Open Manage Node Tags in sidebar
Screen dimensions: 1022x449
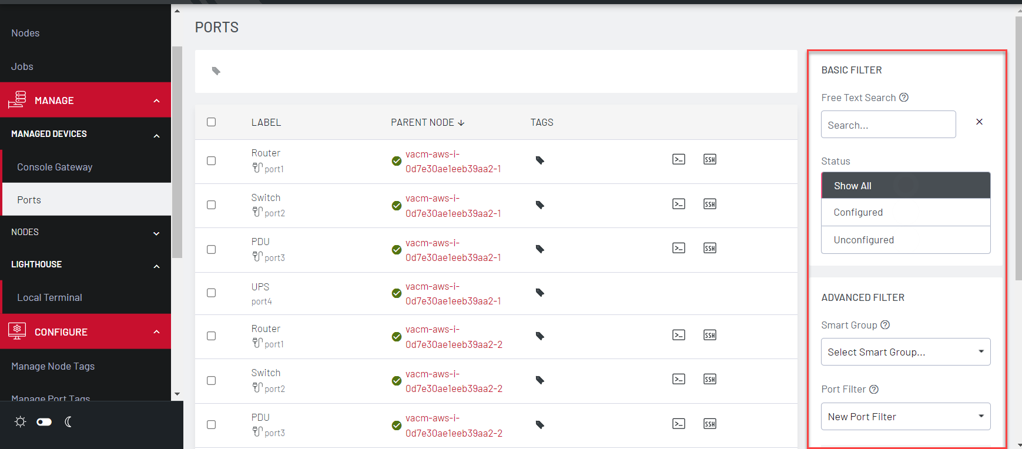(53, 366)
